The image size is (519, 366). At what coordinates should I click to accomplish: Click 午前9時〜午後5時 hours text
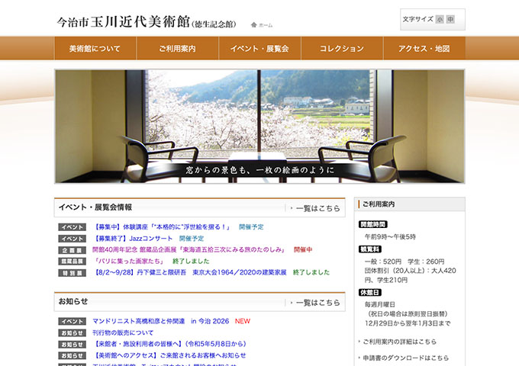[390, 236]
